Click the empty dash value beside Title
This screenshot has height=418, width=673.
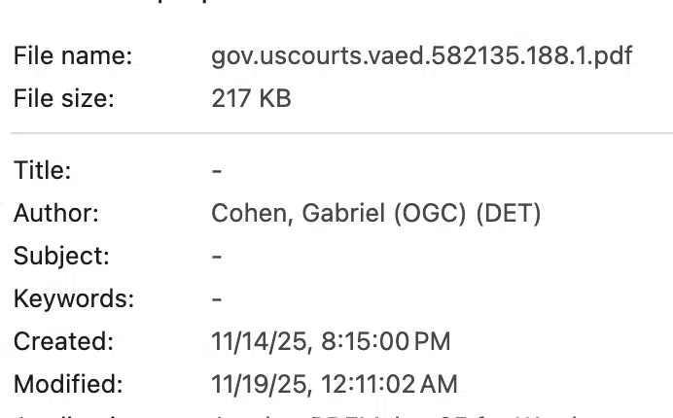[x=217, y=171]
